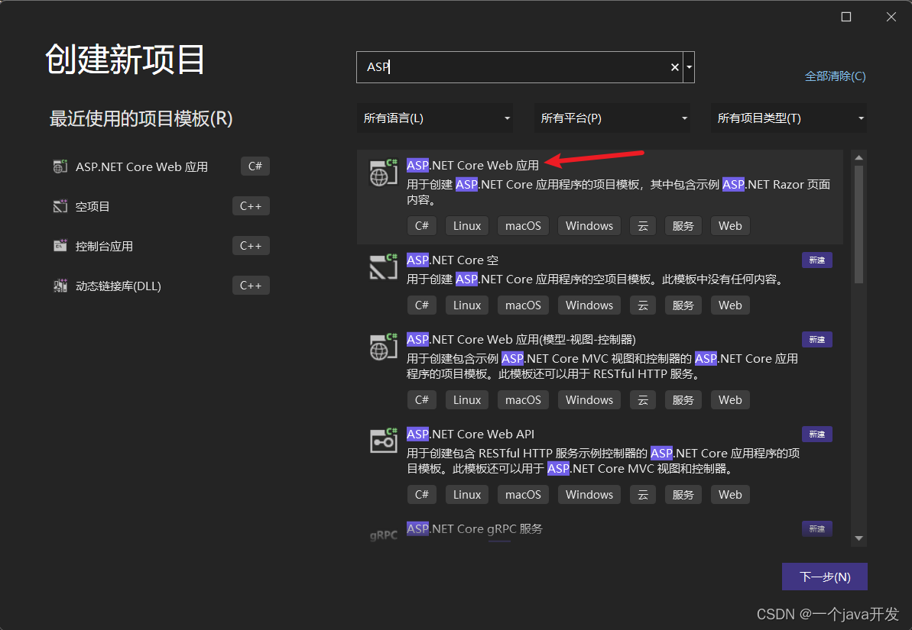Click the C++ badge beside 动态链接库(DLL)
Image resolution: width=912 pixels, height=630 pixels.
click(251, 286)
